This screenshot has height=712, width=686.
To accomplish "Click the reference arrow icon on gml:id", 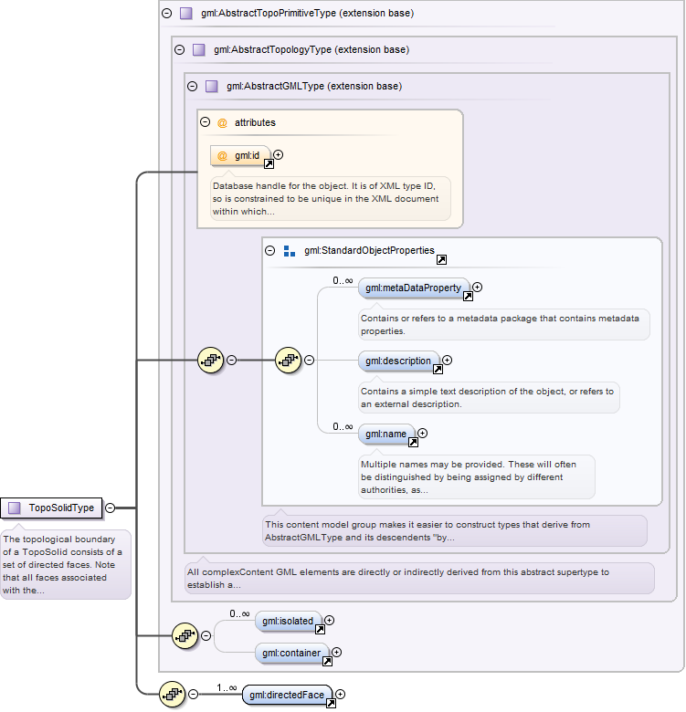I will point(269,164).
